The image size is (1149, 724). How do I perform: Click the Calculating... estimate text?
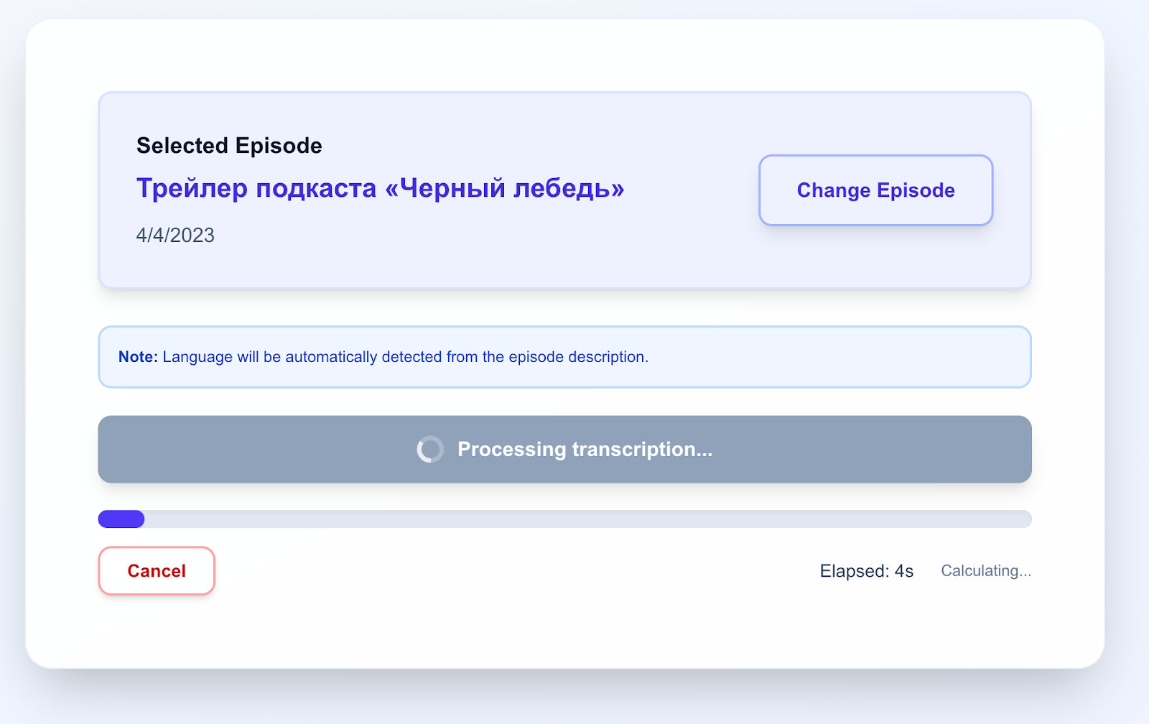pyautogui.click(x=985, y=570)
